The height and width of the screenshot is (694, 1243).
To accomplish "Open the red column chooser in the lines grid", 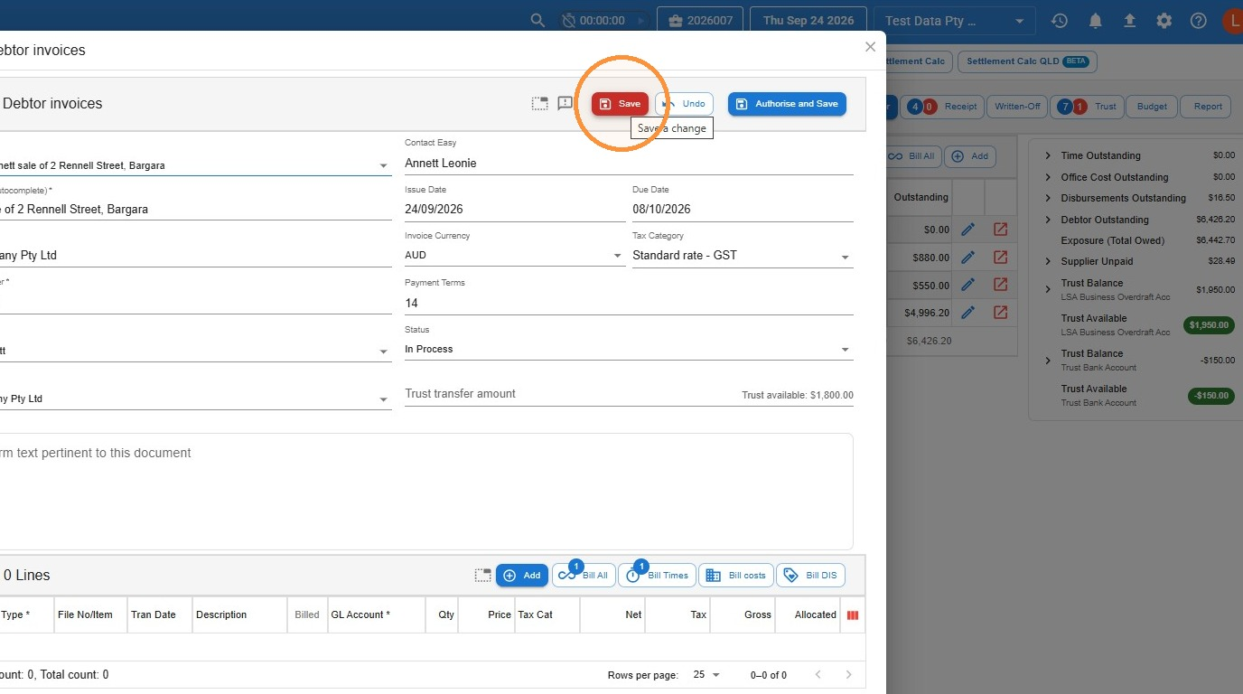I will (x=853, y=615).
